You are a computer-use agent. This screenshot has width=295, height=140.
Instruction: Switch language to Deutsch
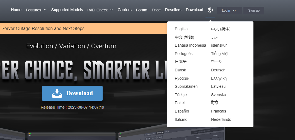click(x=218, y=70)
